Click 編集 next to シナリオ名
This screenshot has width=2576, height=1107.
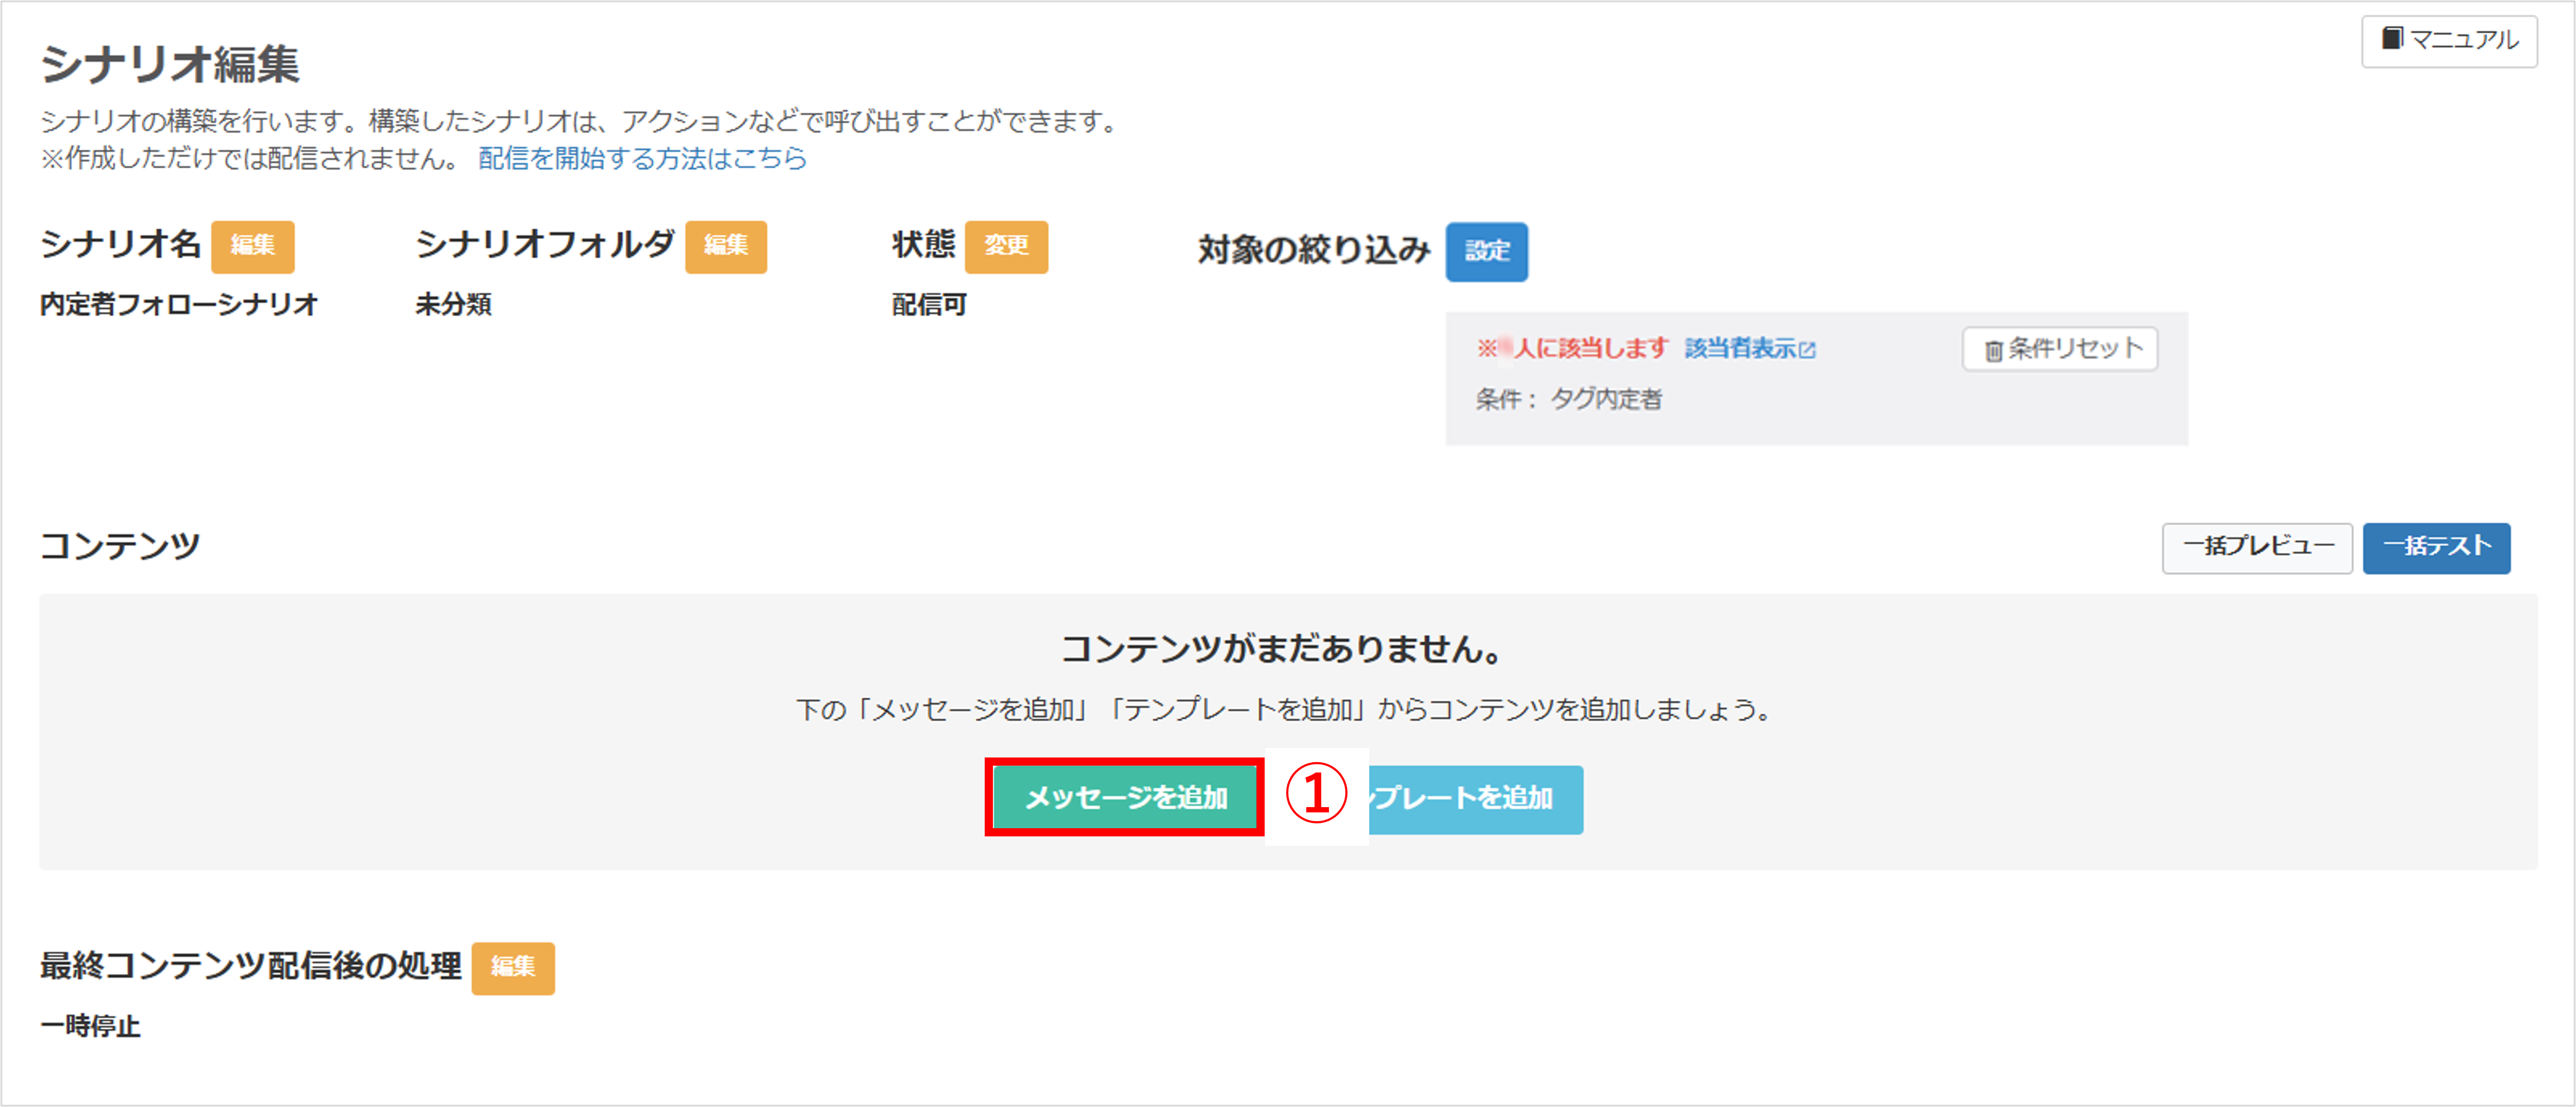[252, 247]
